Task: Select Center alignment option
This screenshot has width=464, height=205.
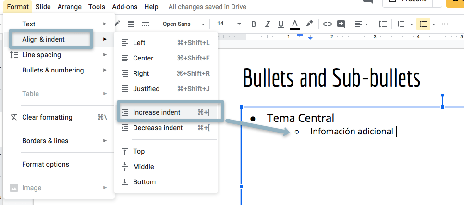Action: click(x=143, y=58)
